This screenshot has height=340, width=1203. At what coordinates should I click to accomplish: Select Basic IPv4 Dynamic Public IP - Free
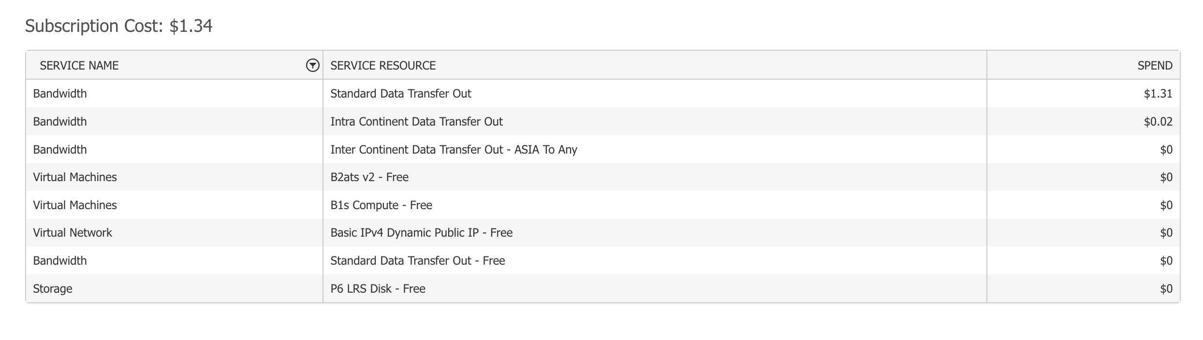click(421, 233)
